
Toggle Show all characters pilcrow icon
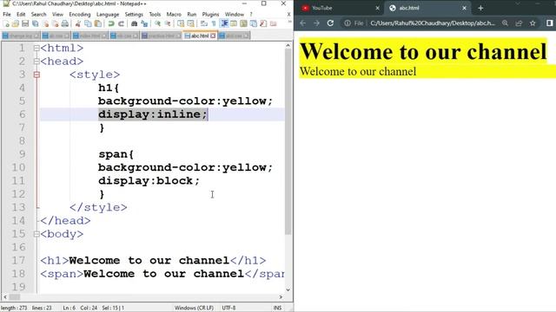click(214, 23)
